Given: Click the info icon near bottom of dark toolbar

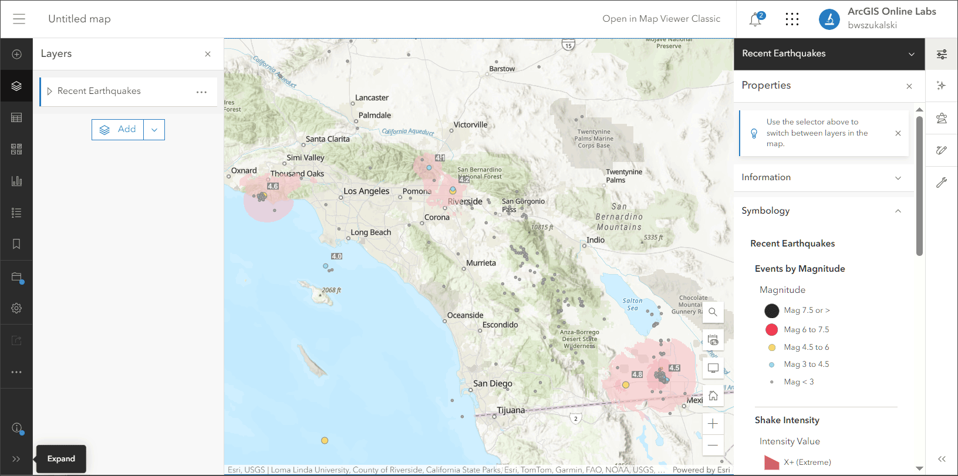Looking at the screenshot, I should coord(16,428).
